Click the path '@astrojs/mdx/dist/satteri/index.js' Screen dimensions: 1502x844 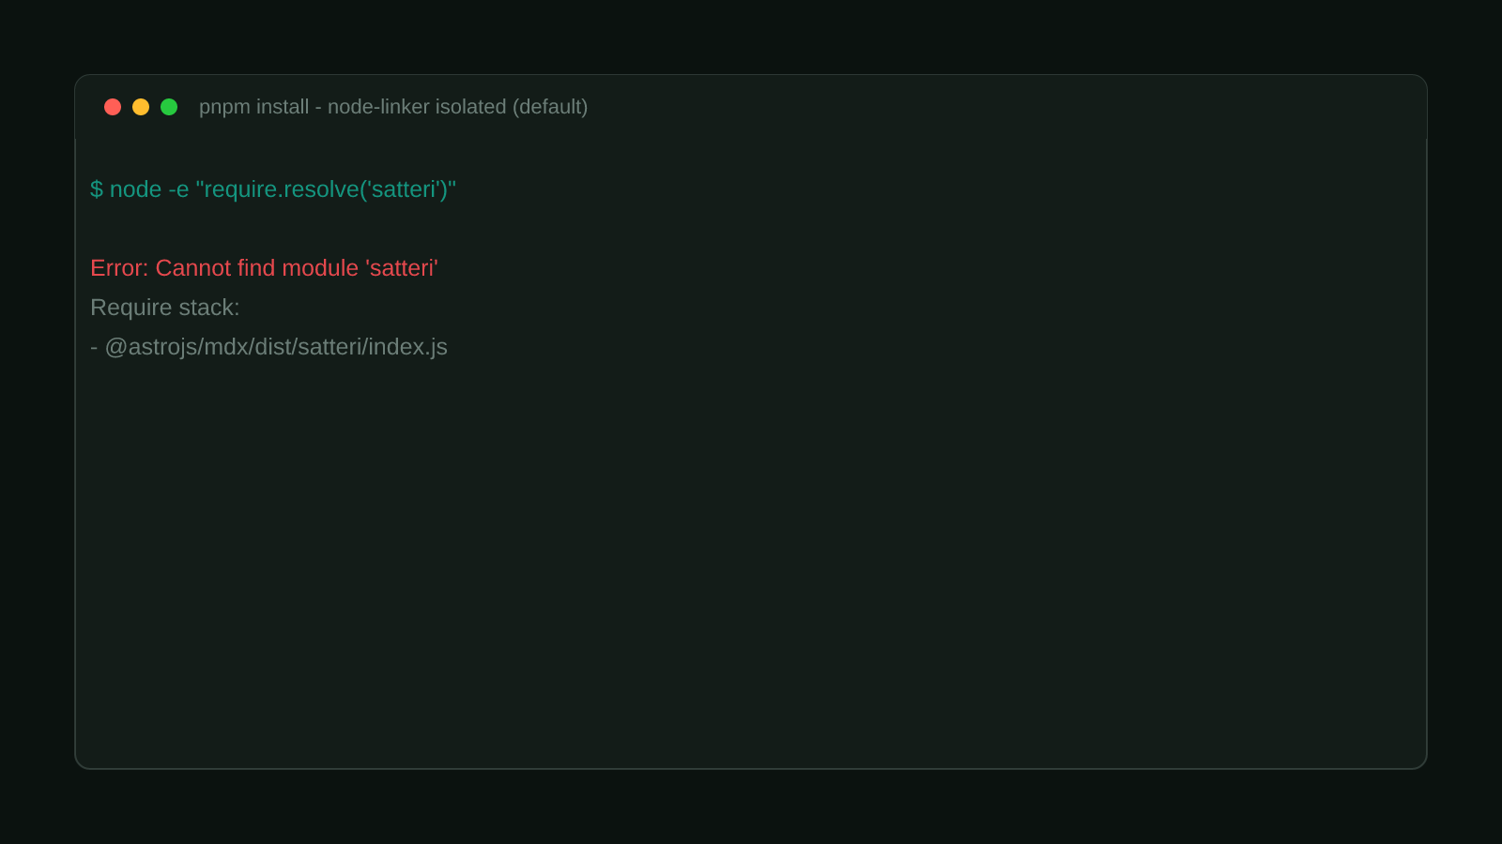point(276,347)
